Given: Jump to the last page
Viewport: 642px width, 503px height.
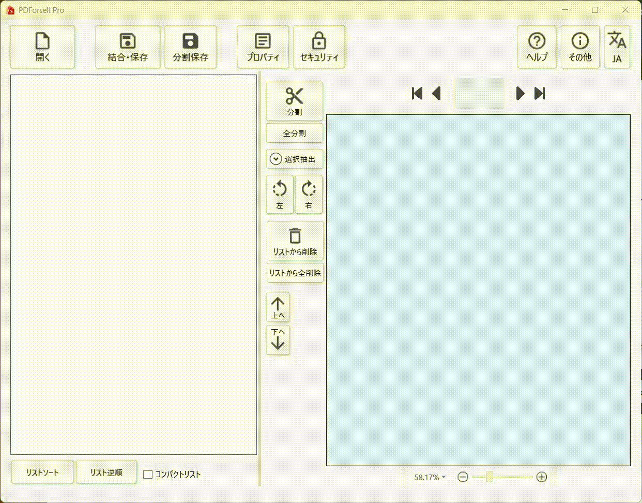Looking at the screenshot, I should [540, 93].
